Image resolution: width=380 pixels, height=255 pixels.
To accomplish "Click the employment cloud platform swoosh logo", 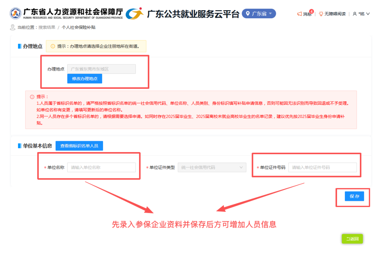I will coord(134,13).
